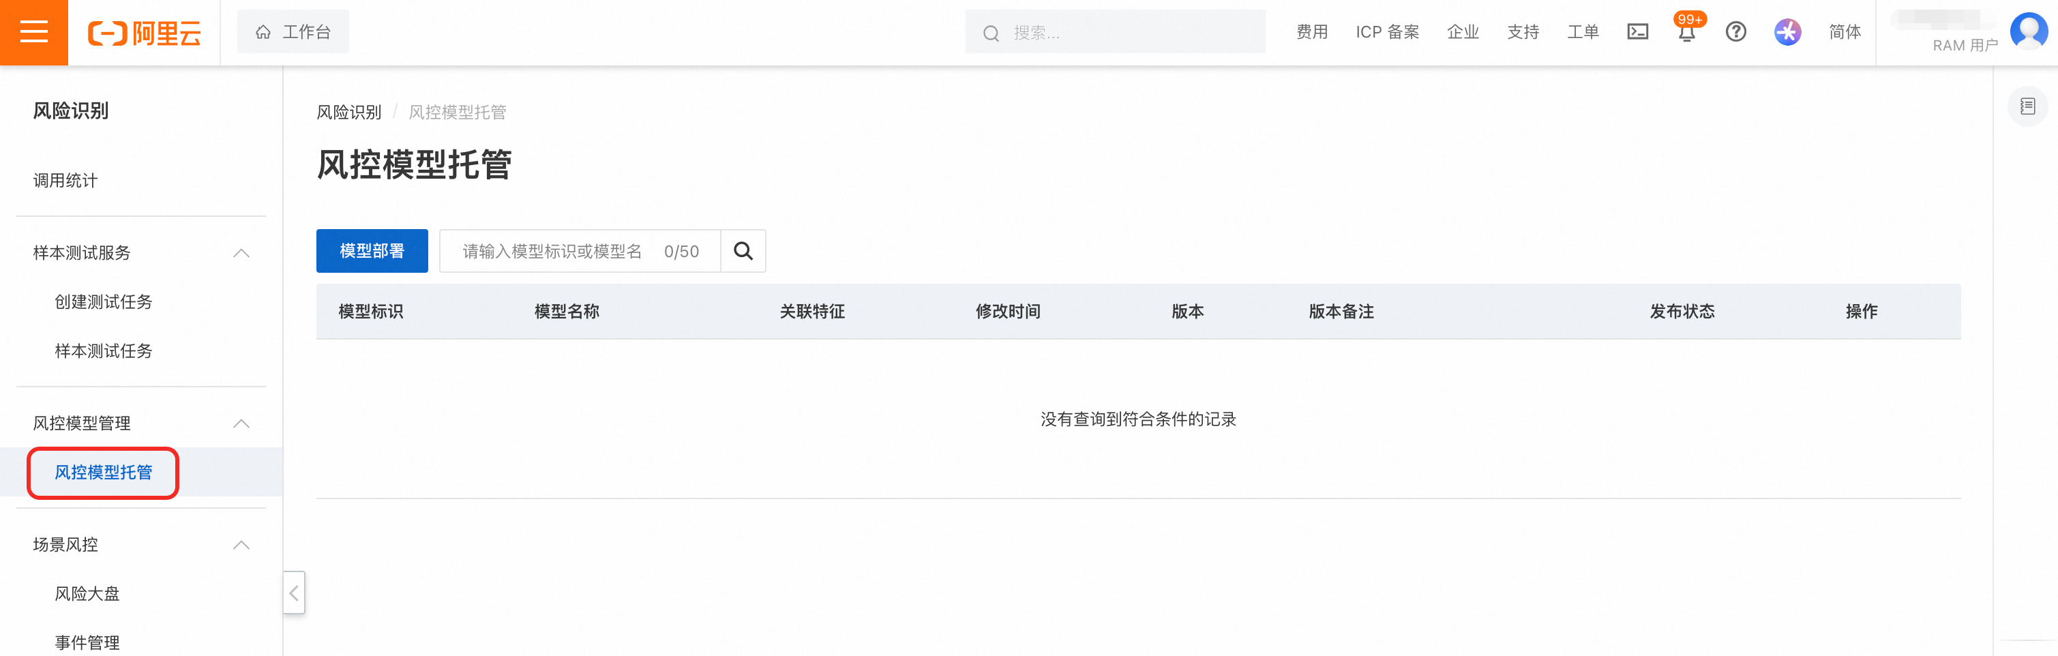Collapse the sidebar with the arrow handle

pos(294,592)
